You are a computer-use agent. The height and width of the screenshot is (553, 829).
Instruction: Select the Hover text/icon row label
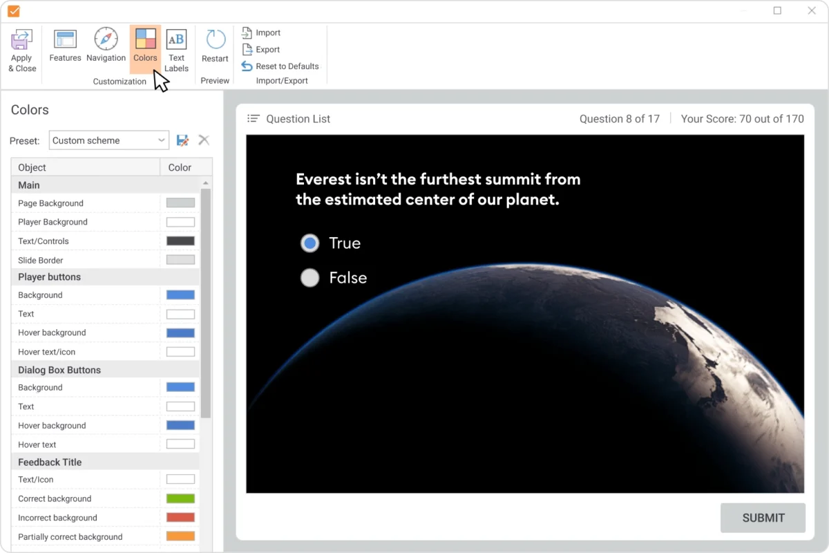(47, 352)
